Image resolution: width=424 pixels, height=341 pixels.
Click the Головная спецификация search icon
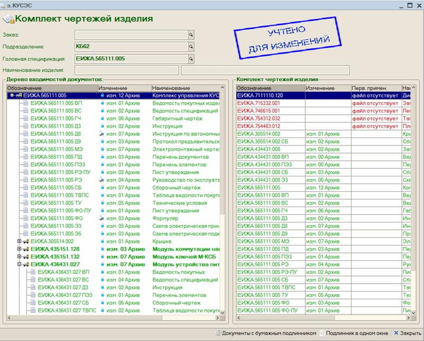191,58
